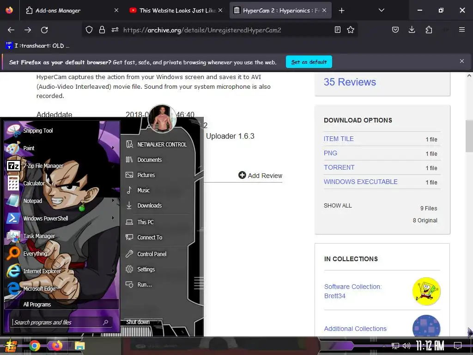Show hidden system tray icons chevron
This screenshot has width=473, height=355.
click(384, 346)
